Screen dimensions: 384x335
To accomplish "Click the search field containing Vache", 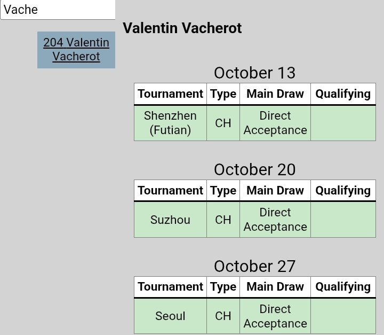I will click(58, 10).
